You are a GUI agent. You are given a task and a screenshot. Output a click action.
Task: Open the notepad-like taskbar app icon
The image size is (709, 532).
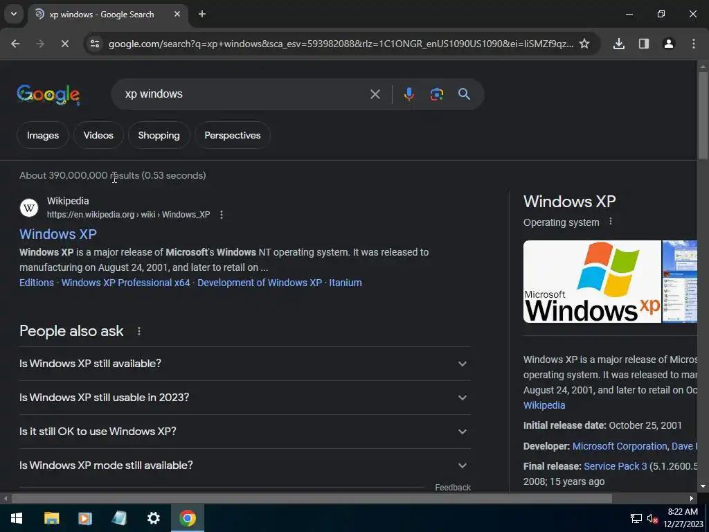(119, 518)
